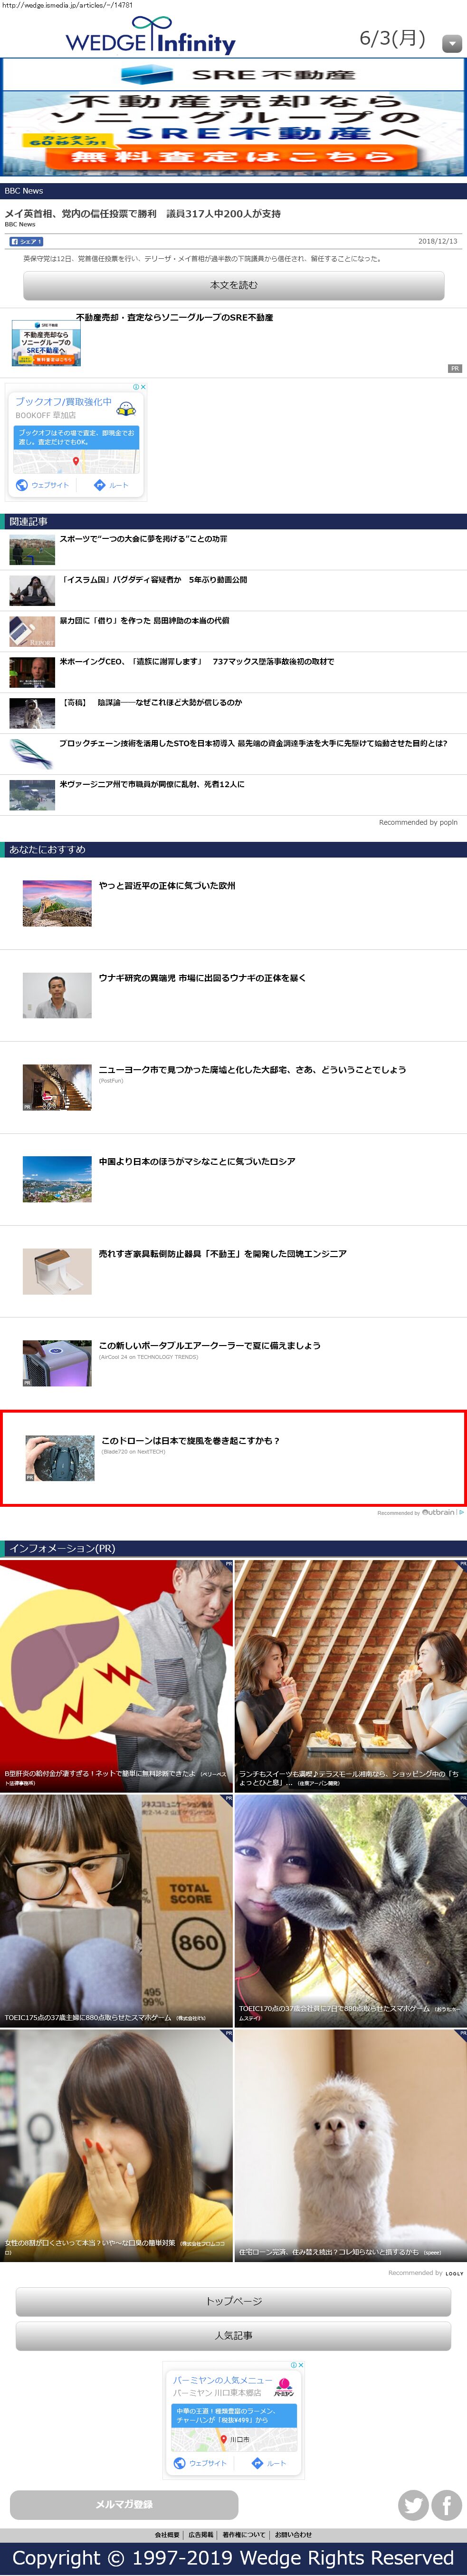The image size is (467, 2576).
Task: Click the BOOKOFF ad website globe icon
Action: [42, 485]
